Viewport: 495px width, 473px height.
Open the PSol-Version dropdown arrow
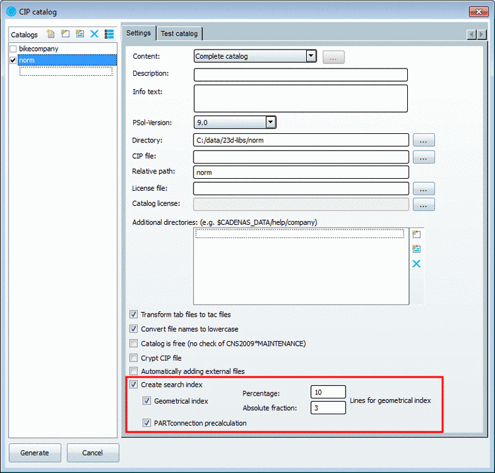(x=271, y=122)
